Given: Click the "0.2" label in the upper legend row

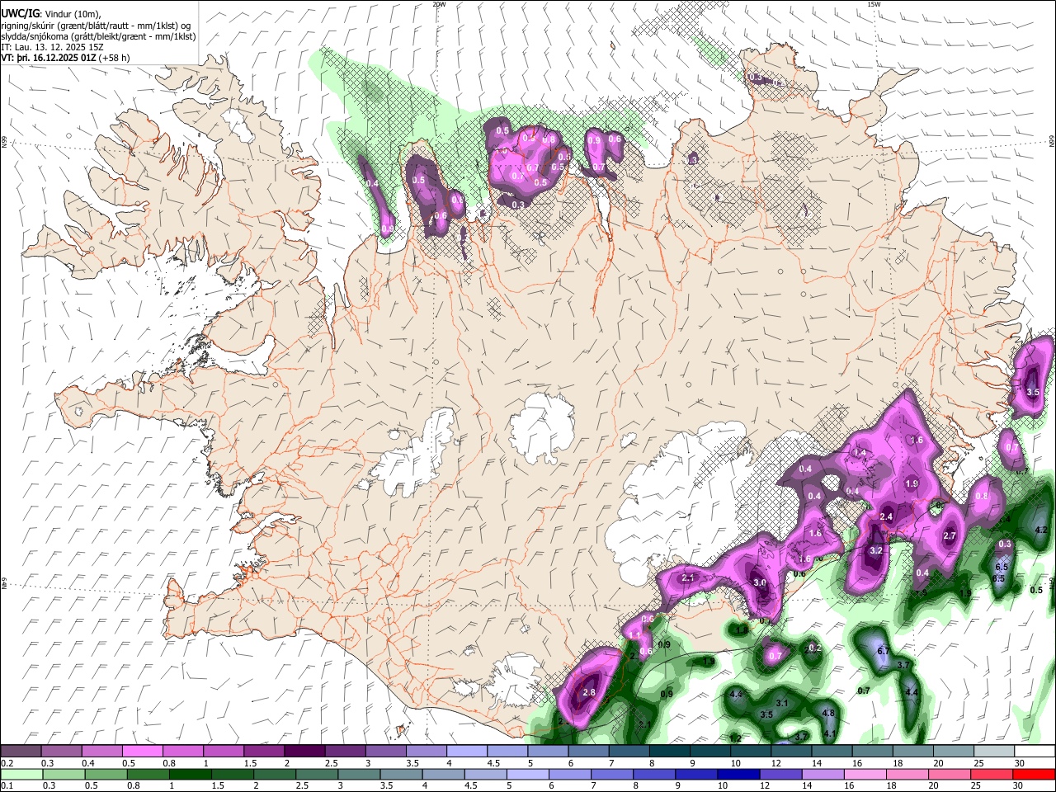Looking at the screenshot, I should pyautogui.click(x=7, y=763).
